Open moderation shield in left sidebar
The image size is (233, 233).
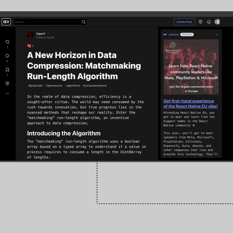pos(7,84)
